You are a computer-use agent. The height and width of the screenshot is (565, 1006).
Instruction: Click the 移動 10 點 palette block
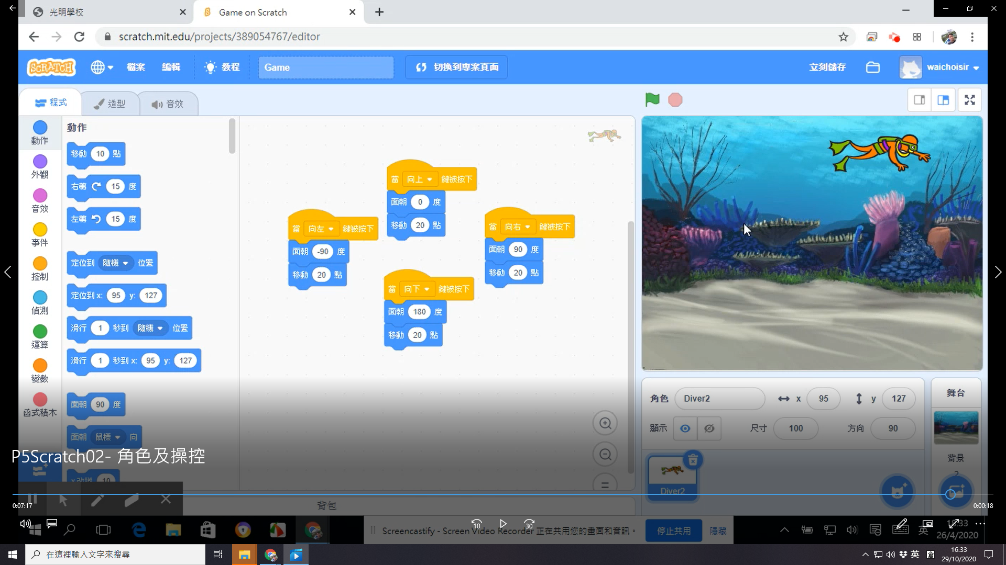pyautogui.click(x=96, y=154)
